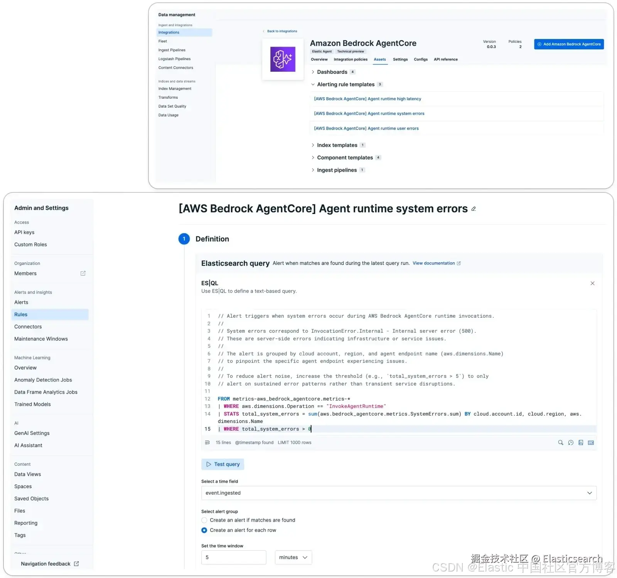Open the Integration policies tab
The width and height of the screenshot is (617, 578).
tap(351, 59)
